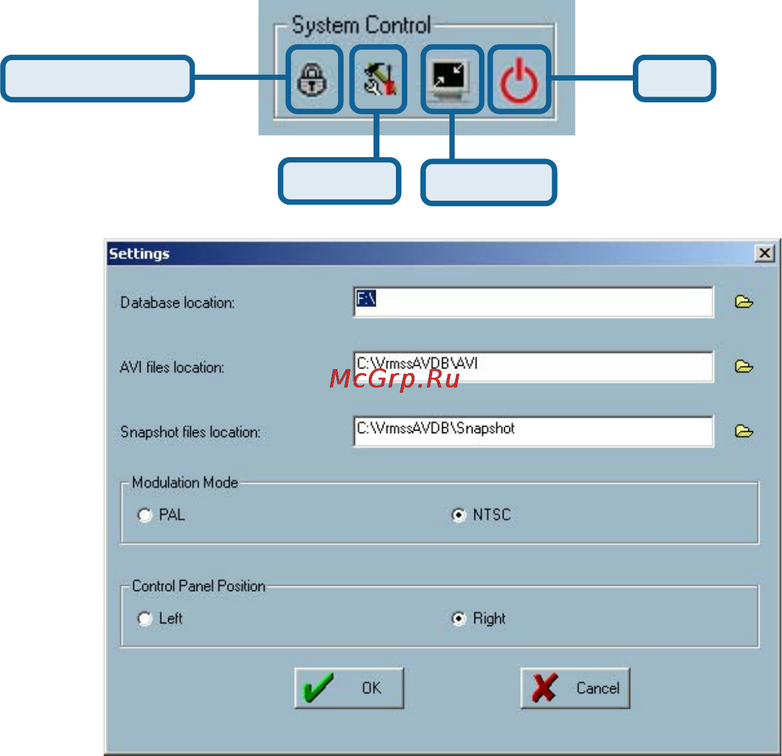This screenshot has width=782, height=756.
Task: Click the monitor minimize-screen icon
Action: (x=451, y=79)
